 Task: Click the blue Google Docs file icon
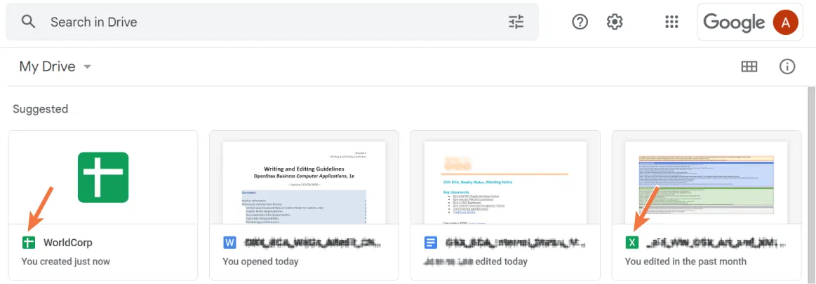tap(431, 243)
